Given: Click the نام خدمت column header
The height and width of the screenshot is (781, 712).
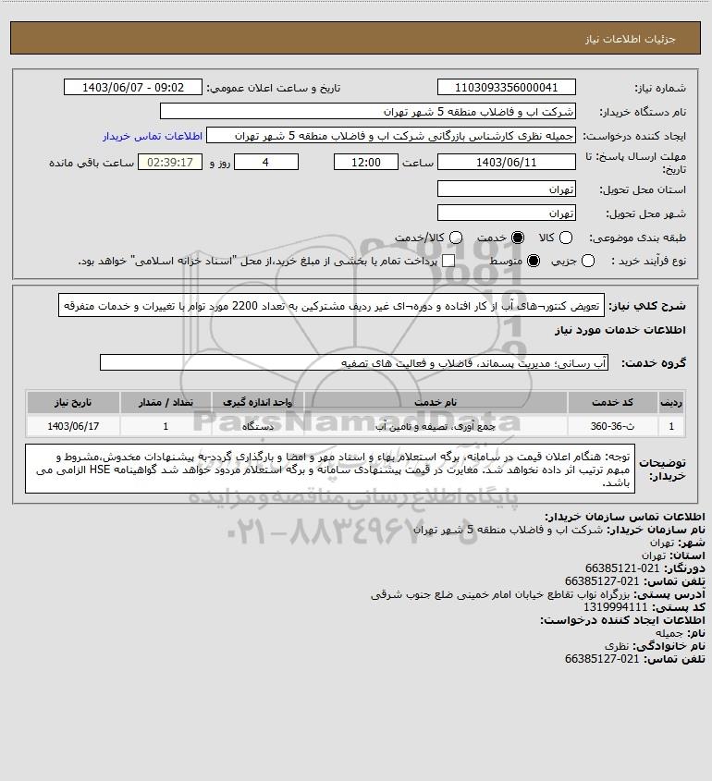Looking at the screenshot, I should (436, 402).
